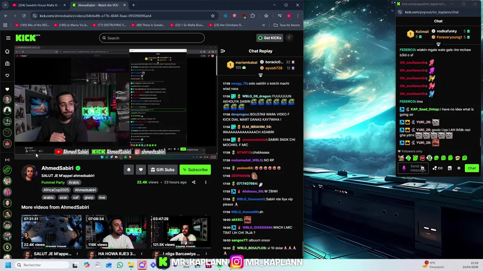The width and height of the screenshot is (483, 271).
Task: Select the AfricaCup2025 tag
Action: tap(56, 190)
